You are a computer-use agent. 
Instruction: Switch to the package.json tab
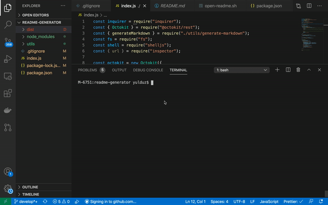click(x=268, y=6)
